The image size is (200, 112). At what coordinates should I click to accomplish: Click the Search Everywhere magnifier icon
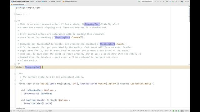[188, 2]
